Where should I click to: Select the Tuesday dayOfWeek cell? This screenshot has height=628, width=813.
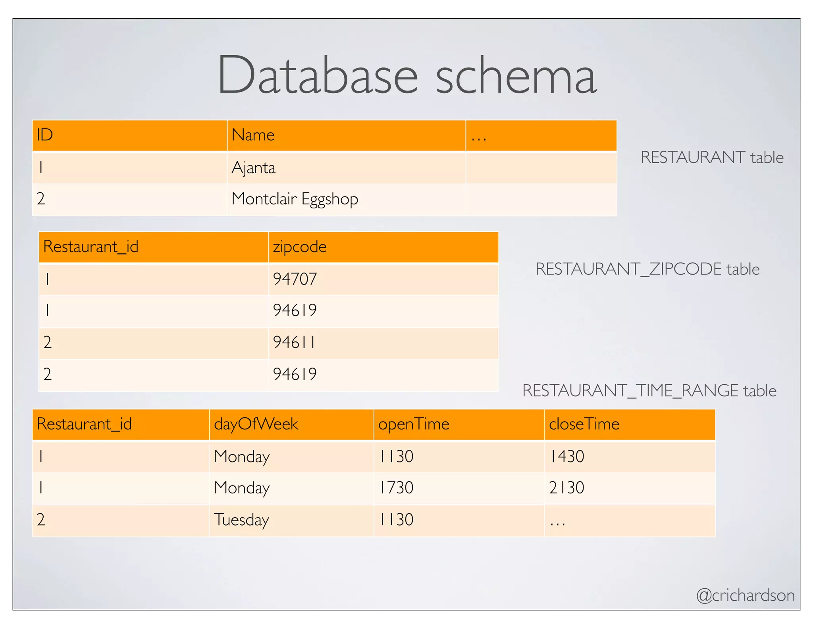(x=241, y=520)
